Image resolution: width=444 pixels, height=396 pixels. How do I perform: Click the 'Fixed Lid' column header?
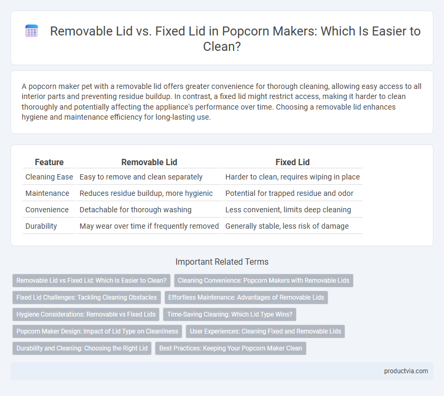292,162
